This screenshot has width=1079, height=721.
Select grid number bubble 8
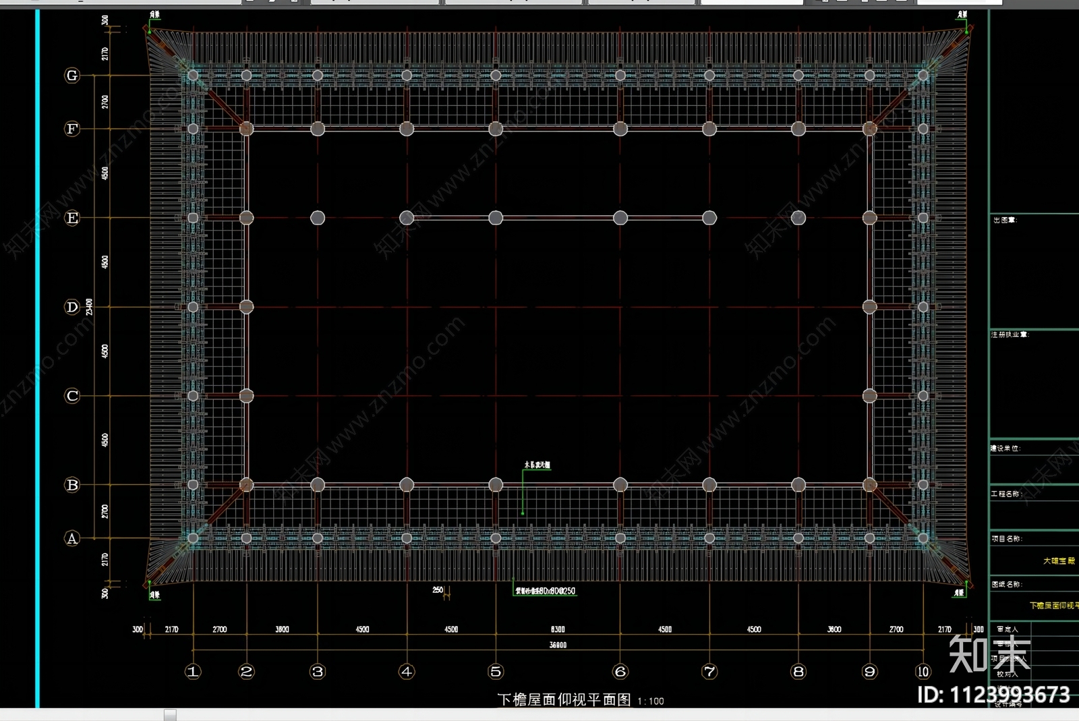[798, 671]
